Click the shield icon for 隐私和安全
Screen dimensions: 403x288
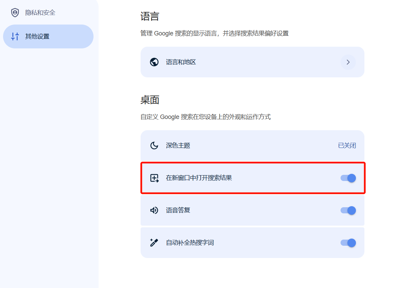pos(15,13)
